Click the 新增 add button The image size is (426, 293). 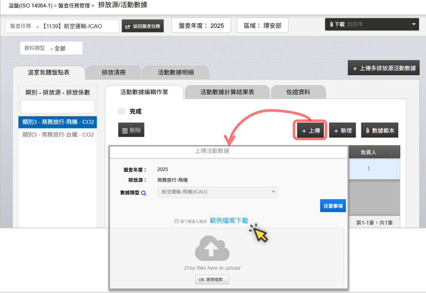pos(342,131)
